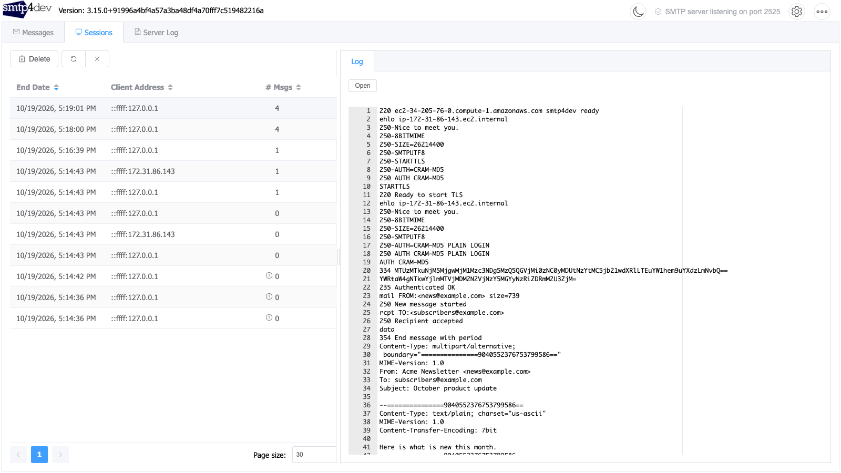
Task: Go to previous page of sessions
Action: click(18, 455)
